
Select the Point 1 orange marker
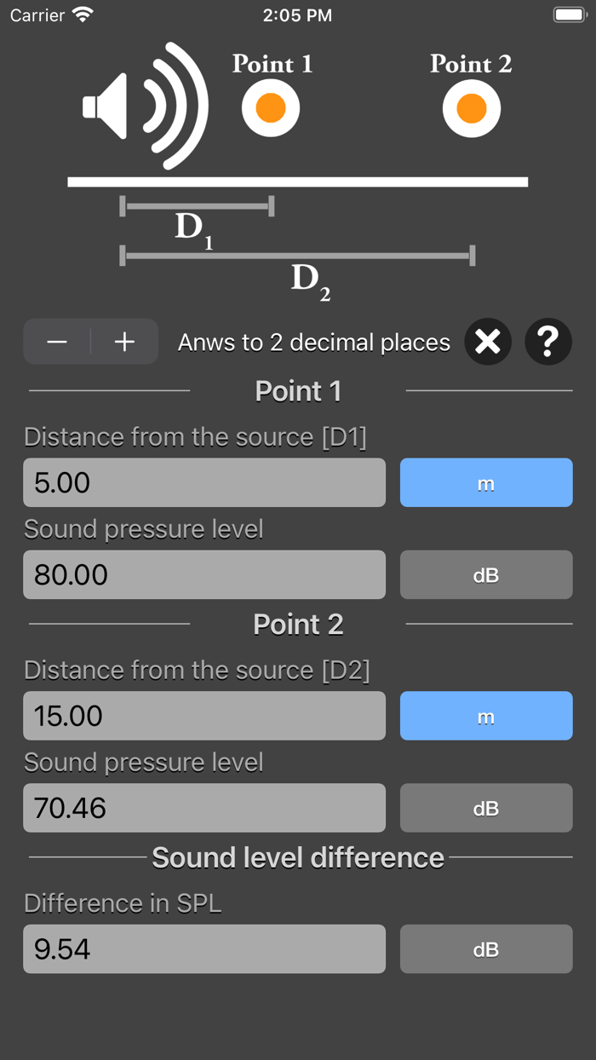click(x=270, y=108)
